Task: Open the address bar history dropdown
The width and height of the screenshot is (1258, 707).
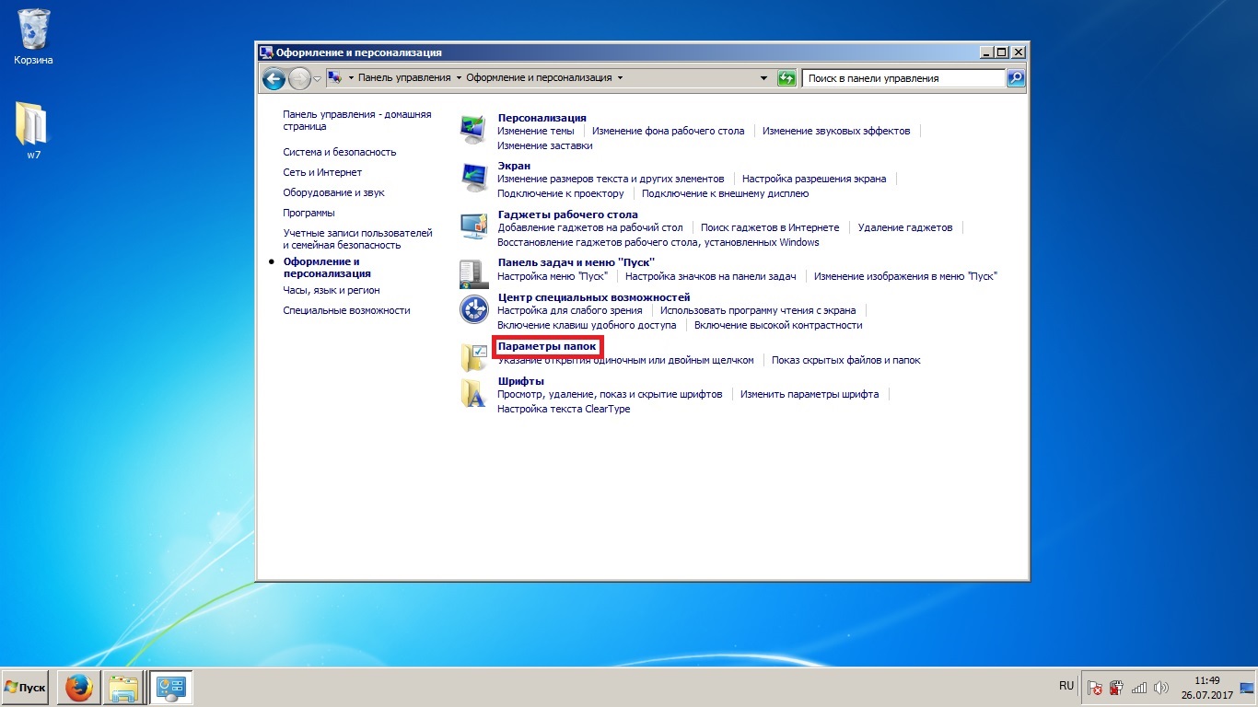Action: click(763, 78)
